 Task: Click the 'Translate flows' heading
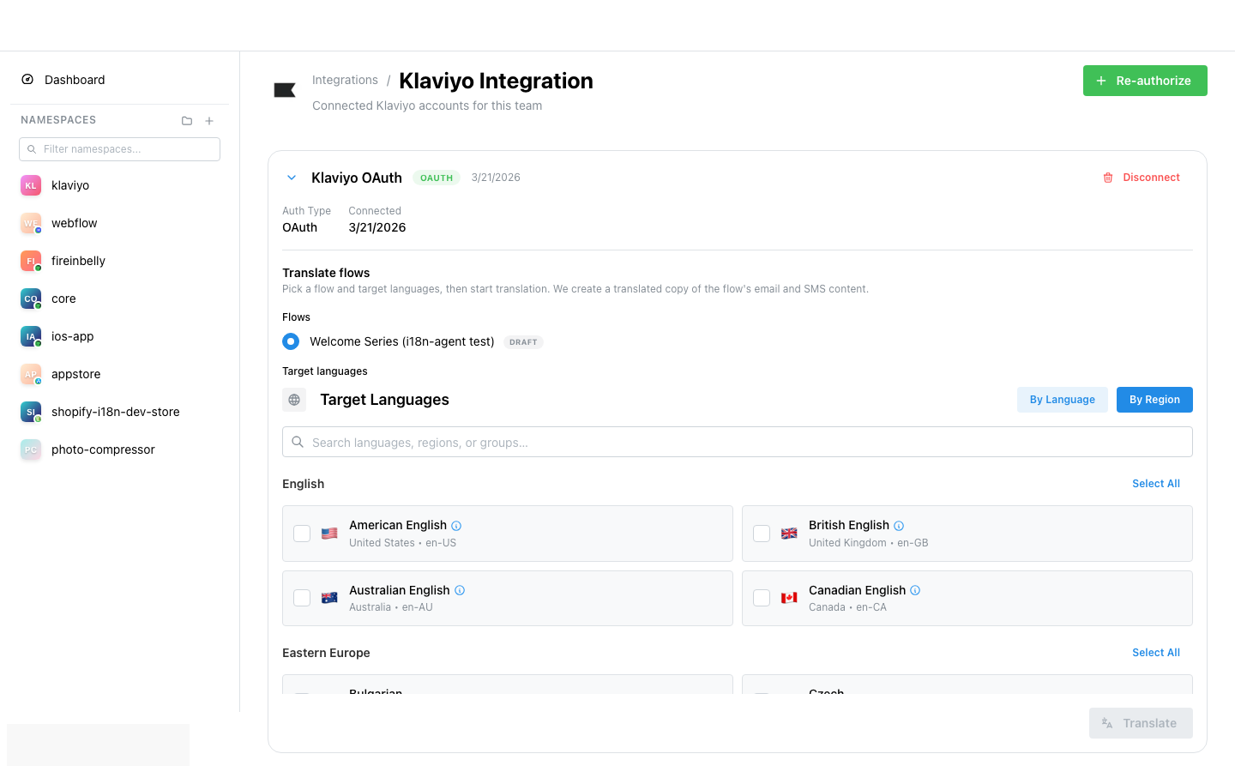point(326,273)
